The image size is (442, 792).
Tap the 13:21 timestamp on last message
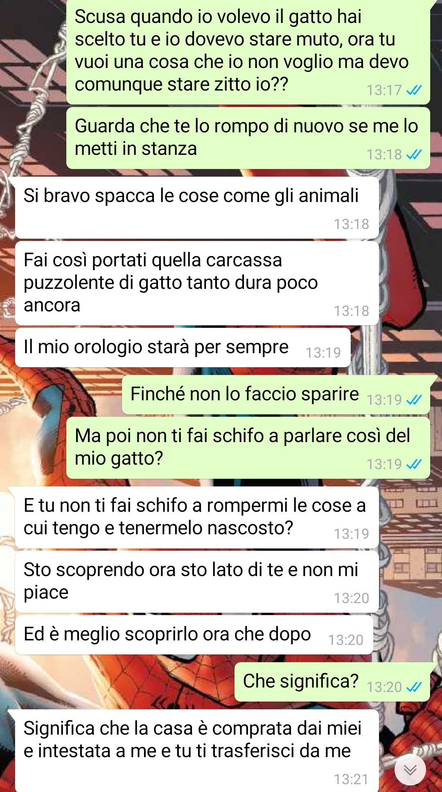(x=351, y=779)
